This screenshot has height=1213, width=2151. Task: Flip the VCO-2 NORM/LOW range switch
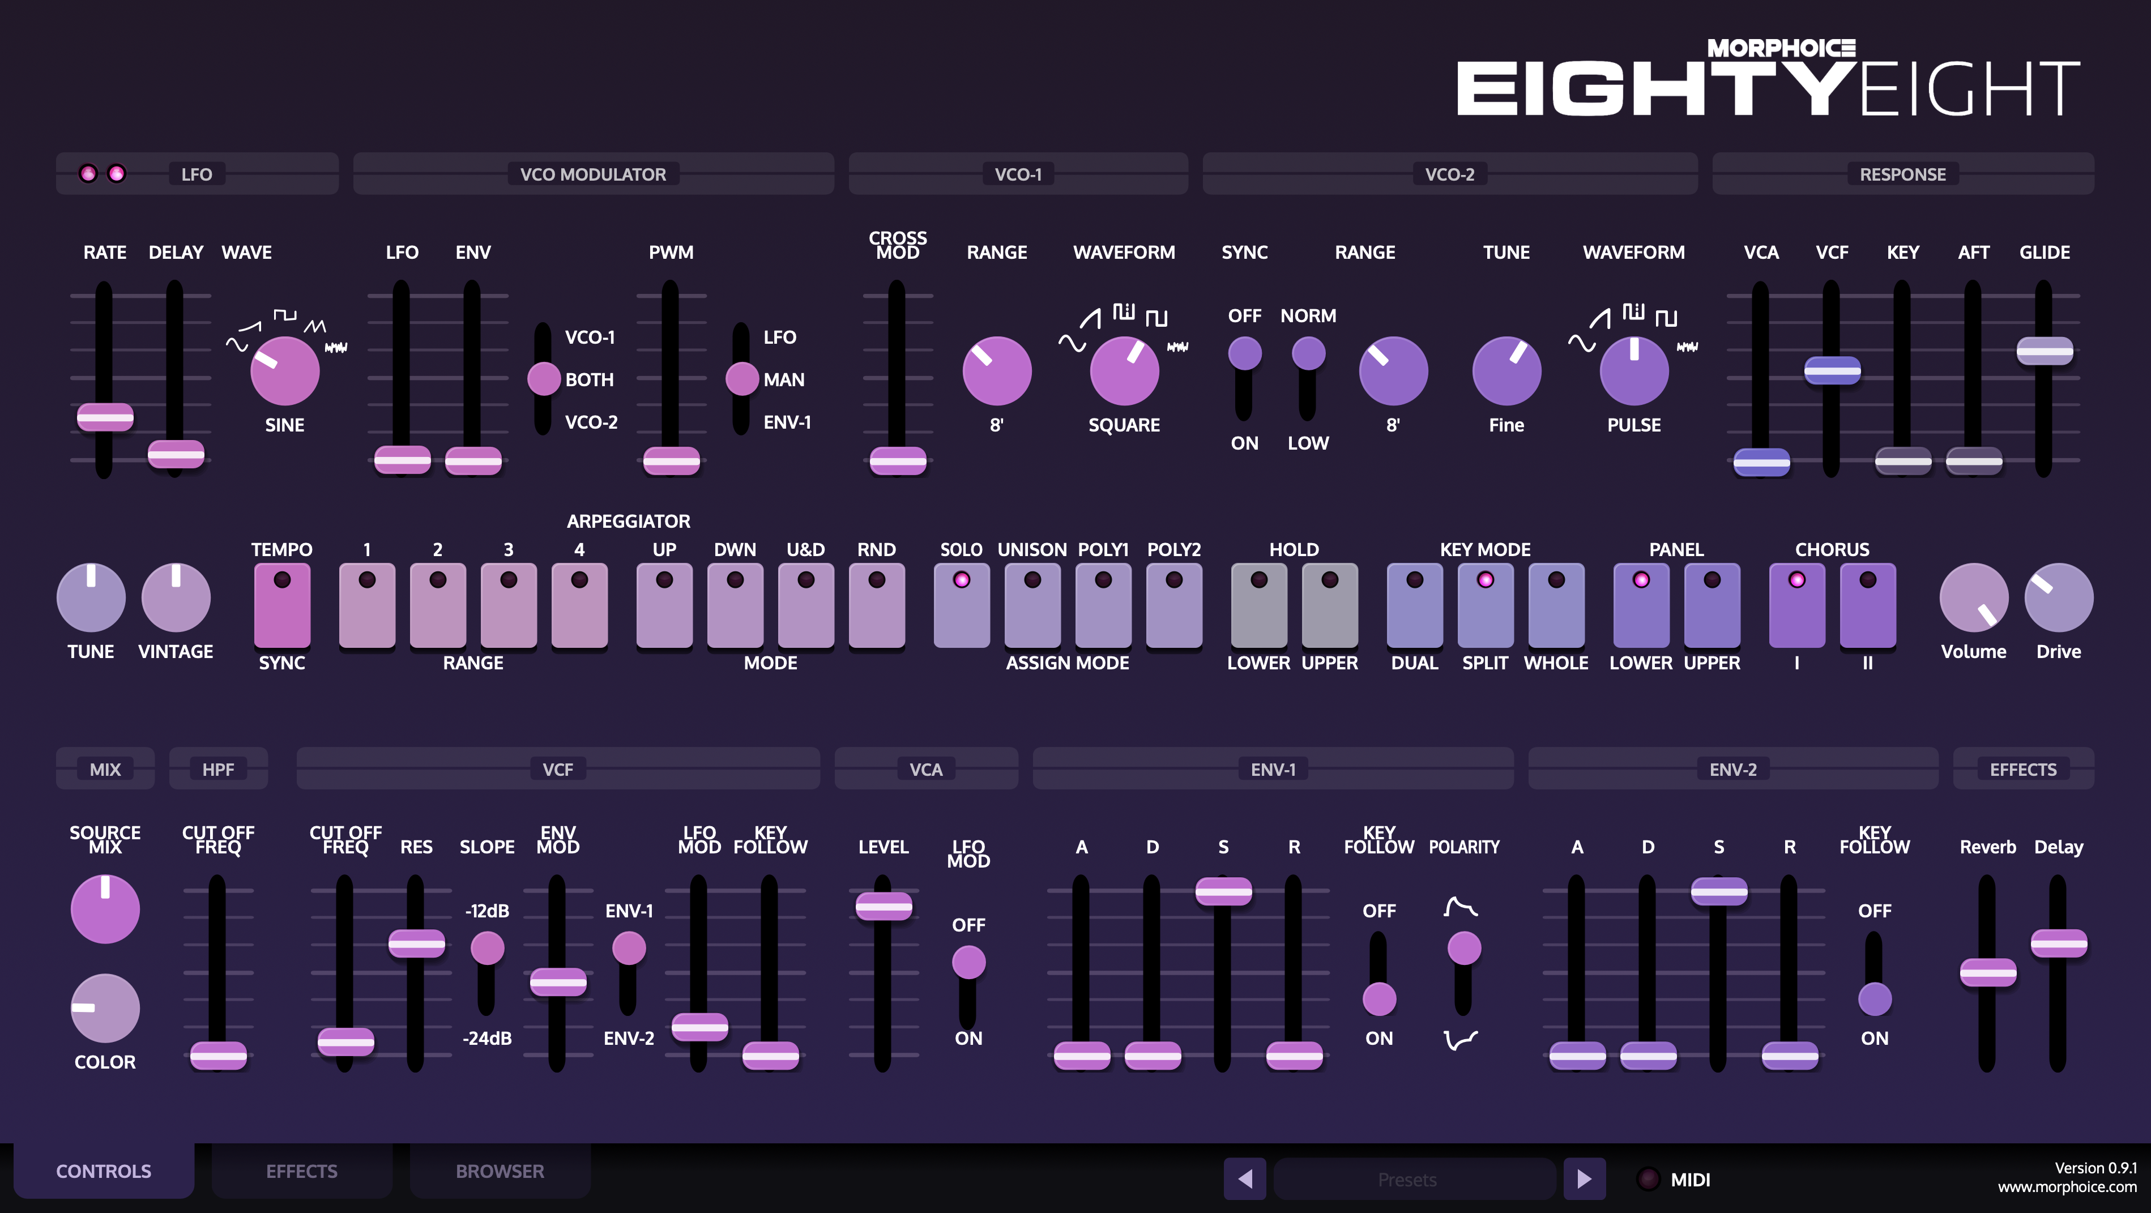tap(1308, 379)
